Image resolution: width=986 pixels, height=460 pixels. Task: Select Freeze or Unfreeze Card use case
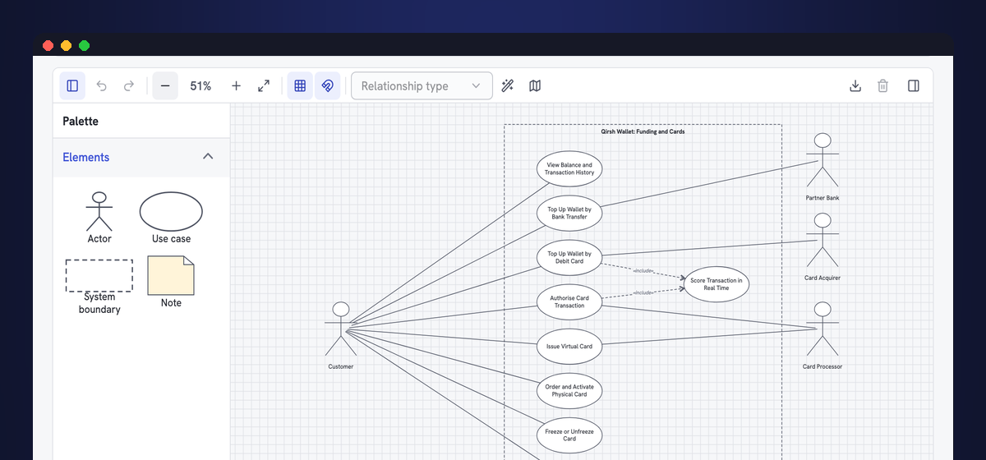tap(569, 435)
